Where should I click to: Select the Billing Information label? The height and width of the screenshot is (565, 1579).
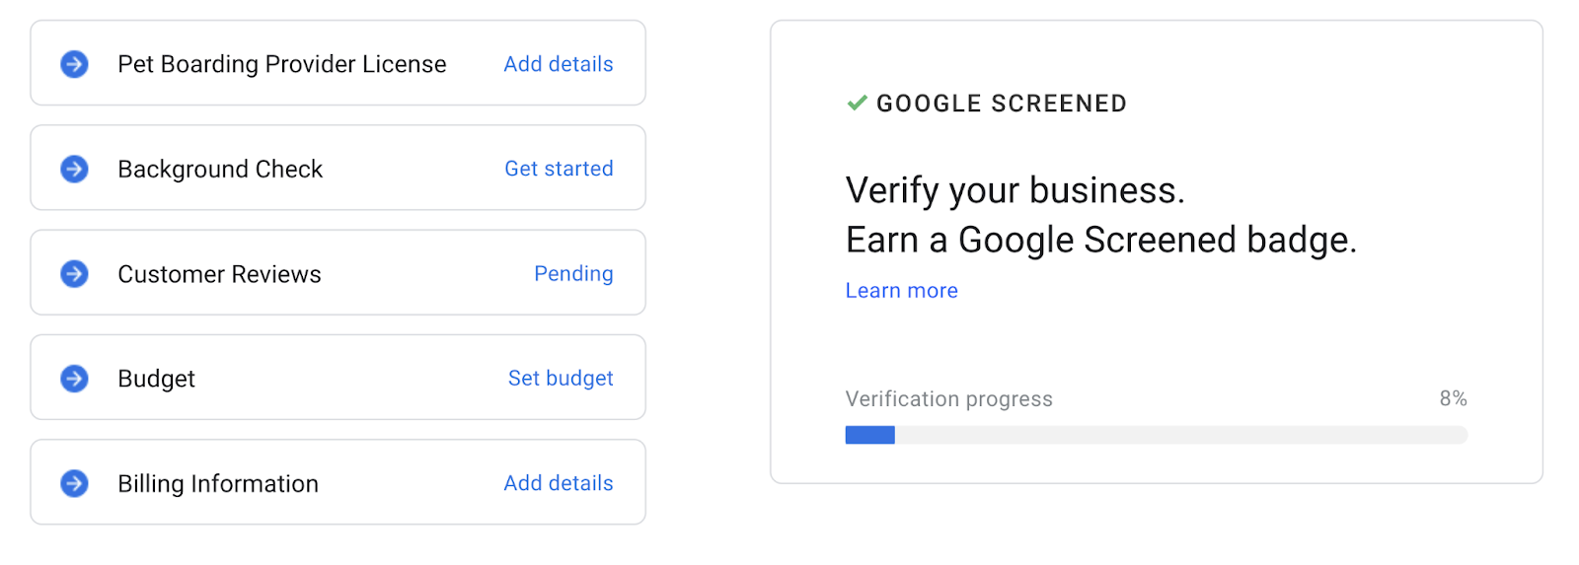(218, 484)
